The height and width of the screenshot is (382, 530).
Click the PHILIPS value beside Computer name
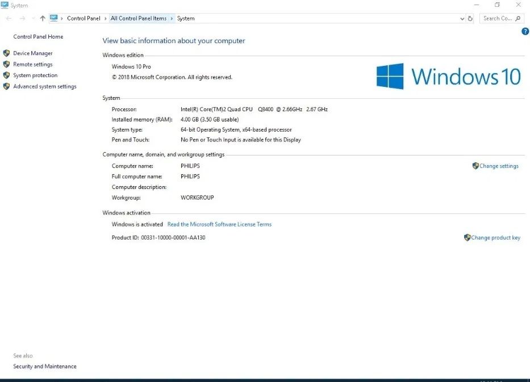tap(190, 166)
